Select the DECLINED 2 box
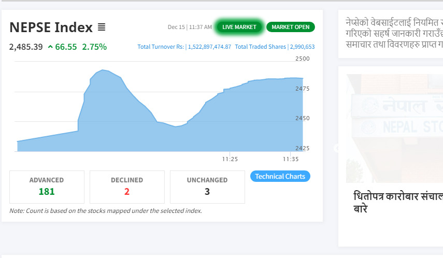The height and width of the screenshot is (258, 443). point(127,187)
